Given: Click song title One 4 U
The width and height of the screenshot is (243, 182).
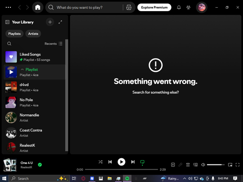Looking at the screenshot, I should click(x=27, y=163).
